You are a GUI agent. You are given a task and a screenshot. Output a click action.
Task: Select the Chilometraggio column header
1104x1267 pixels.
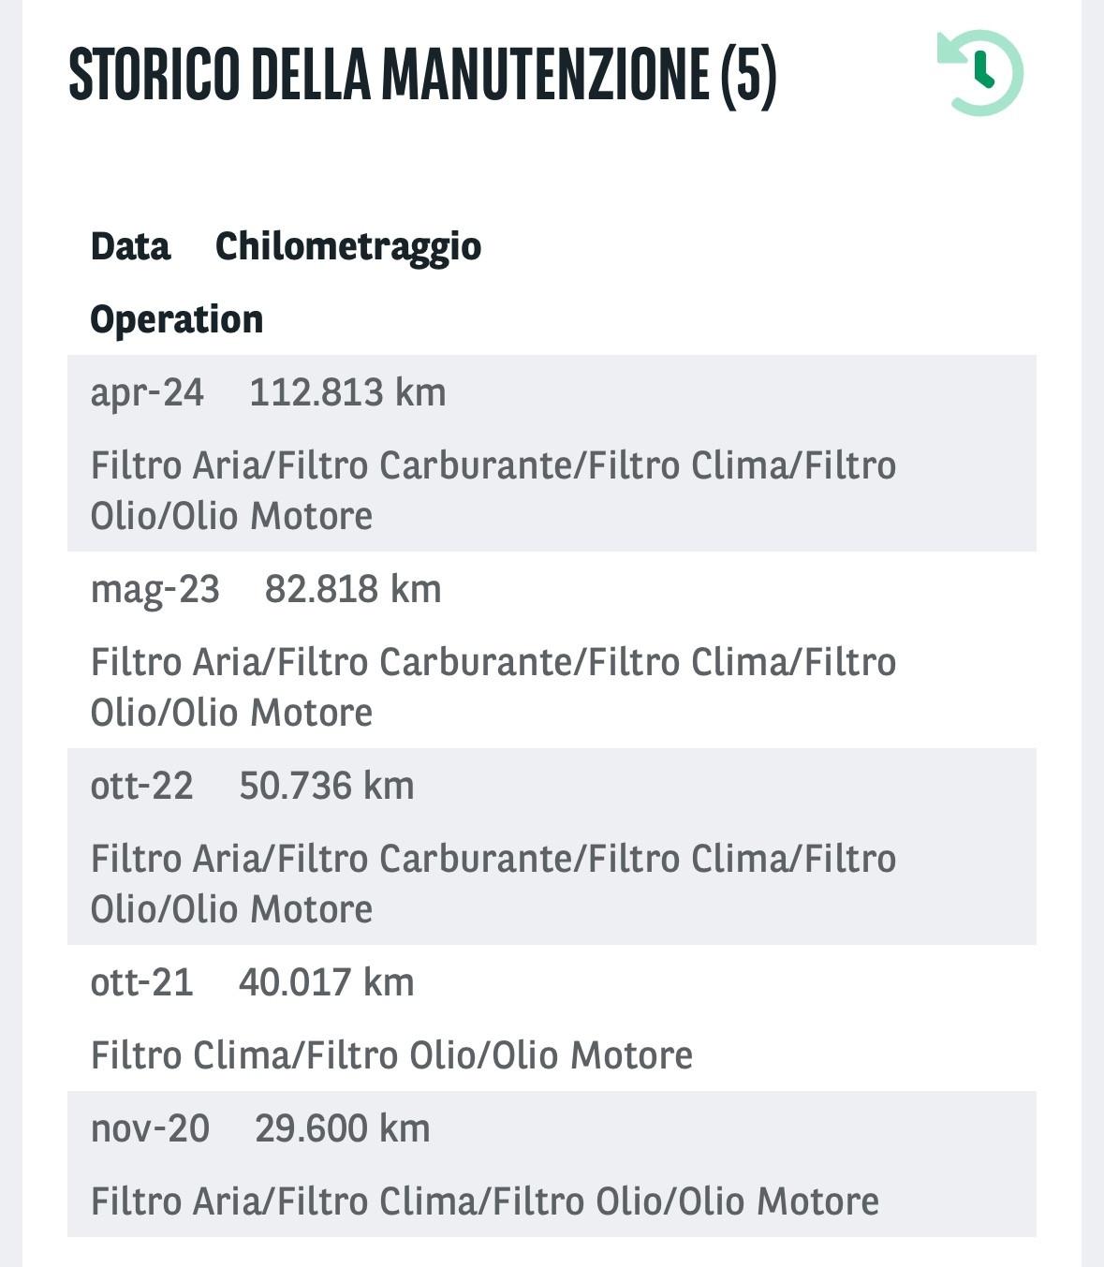(x=348, y=247)
